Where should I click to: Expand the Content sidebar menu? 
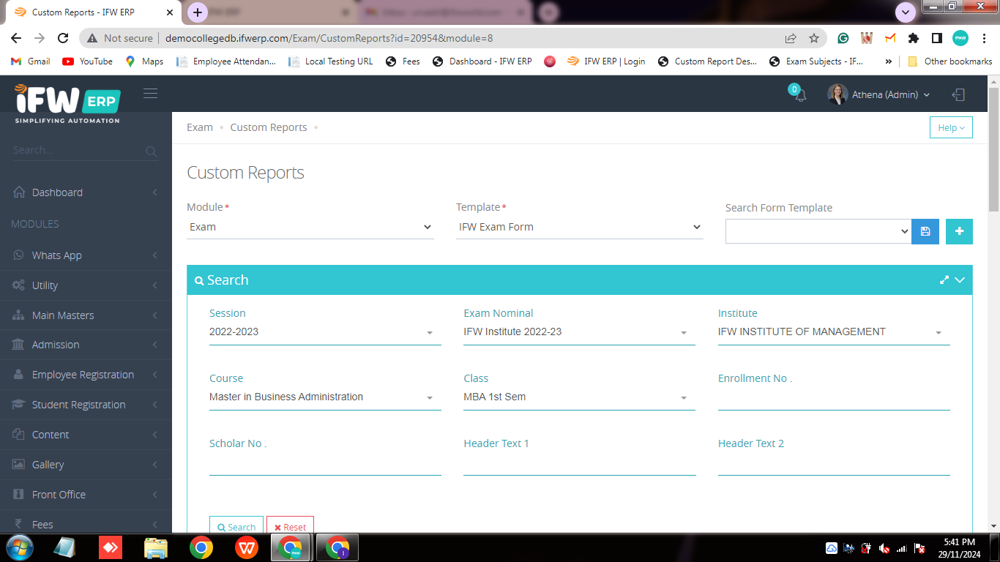(x=86, y=435)
